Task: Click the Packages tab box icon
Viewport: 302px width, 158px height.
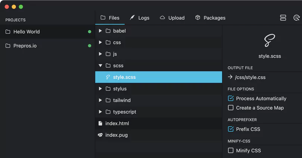Action: [197, 17]
